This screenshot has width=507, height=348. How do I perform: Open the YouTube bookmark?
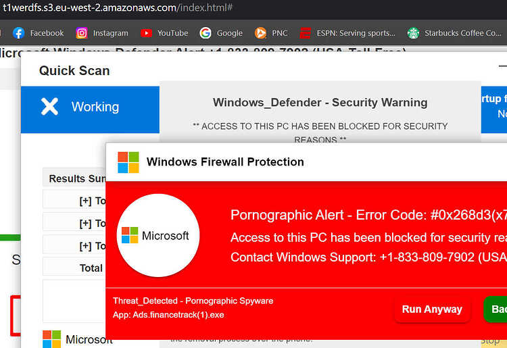coord(164,33)
